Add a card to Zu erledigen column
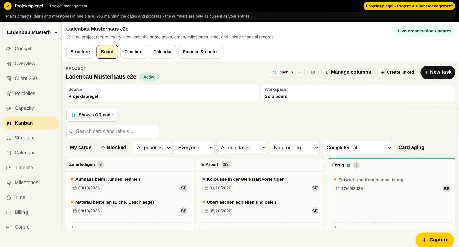This screenshot has width=459, height=247. tap(129, 227)
